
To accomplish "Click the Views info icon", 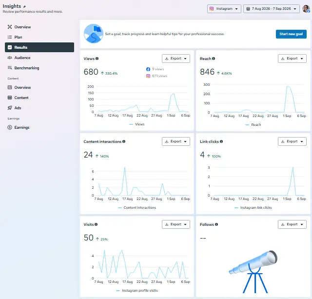I will click(x=97, y=59).
